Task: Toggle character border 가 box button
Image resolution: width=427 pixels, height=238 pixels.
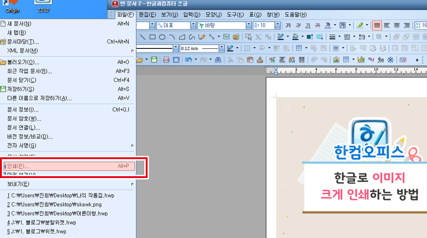Action: coord(343,25)
